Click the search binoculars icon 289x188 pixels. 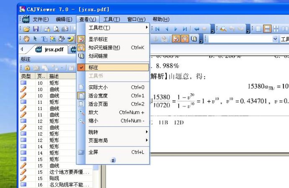223,29
